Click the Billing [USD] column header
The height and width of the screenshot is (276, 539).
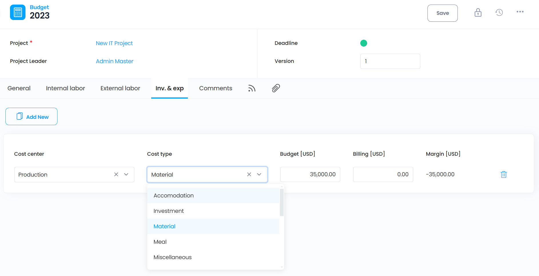(x=369, y=154)
